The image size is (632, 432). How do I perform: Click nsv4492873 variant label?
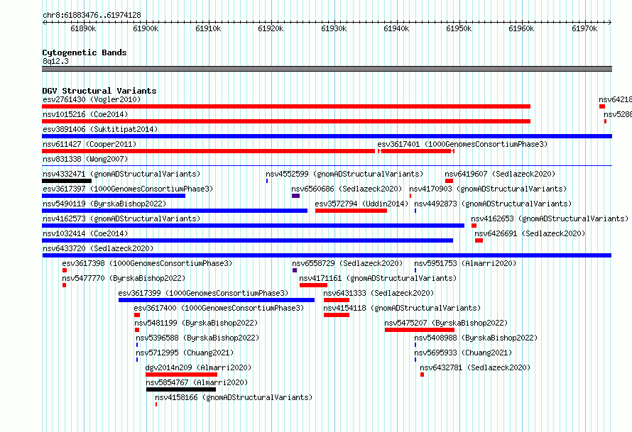tap(493, 204)
